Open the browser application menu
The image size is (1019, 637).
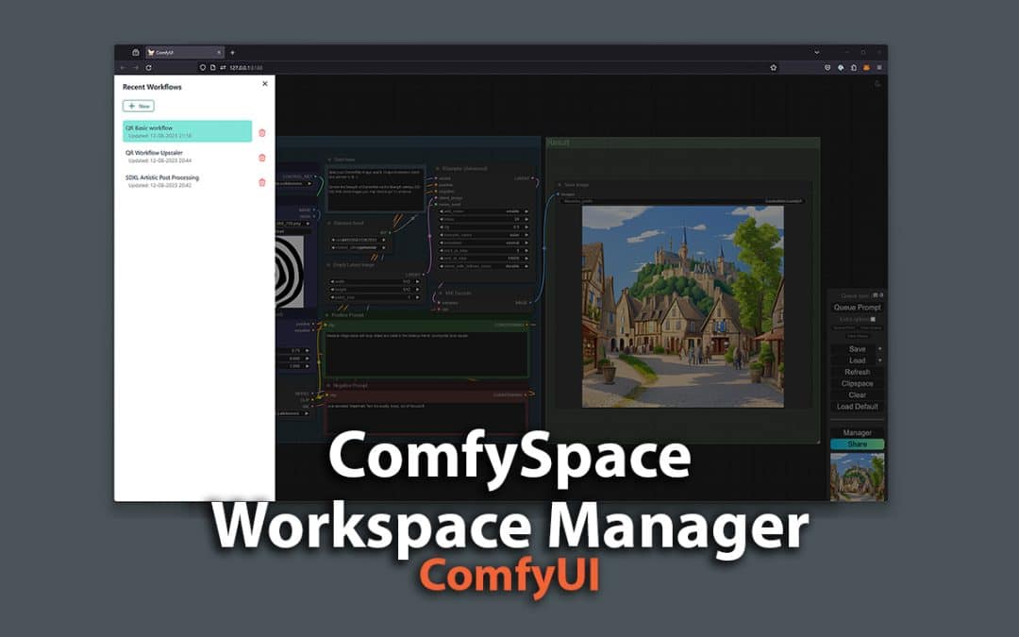(x=879, y=68)
